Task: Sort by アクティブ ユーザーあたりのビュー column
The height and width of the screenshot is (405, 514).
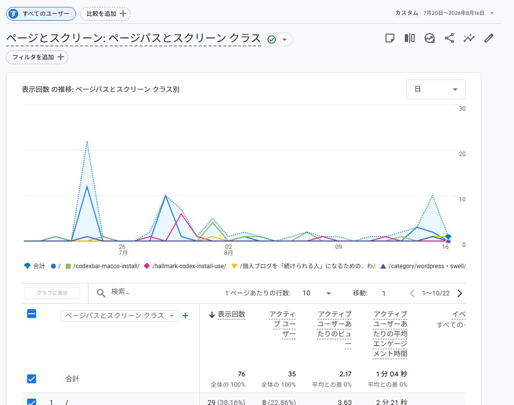Action: pyautogui.click(x=335, y=329)
